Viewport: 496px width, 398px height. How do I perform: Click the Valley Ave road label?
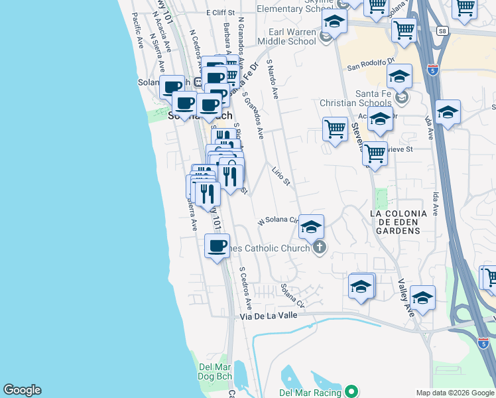406,298
